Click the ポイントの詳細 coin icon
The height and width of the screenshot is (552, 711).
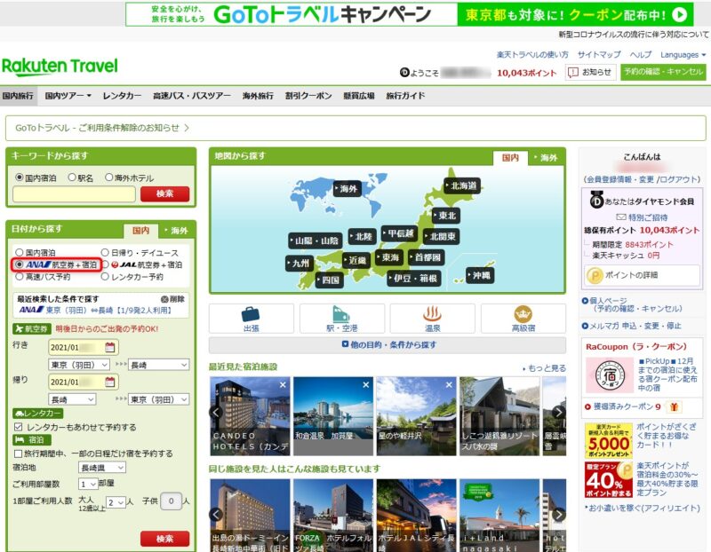tap(595, 275)
